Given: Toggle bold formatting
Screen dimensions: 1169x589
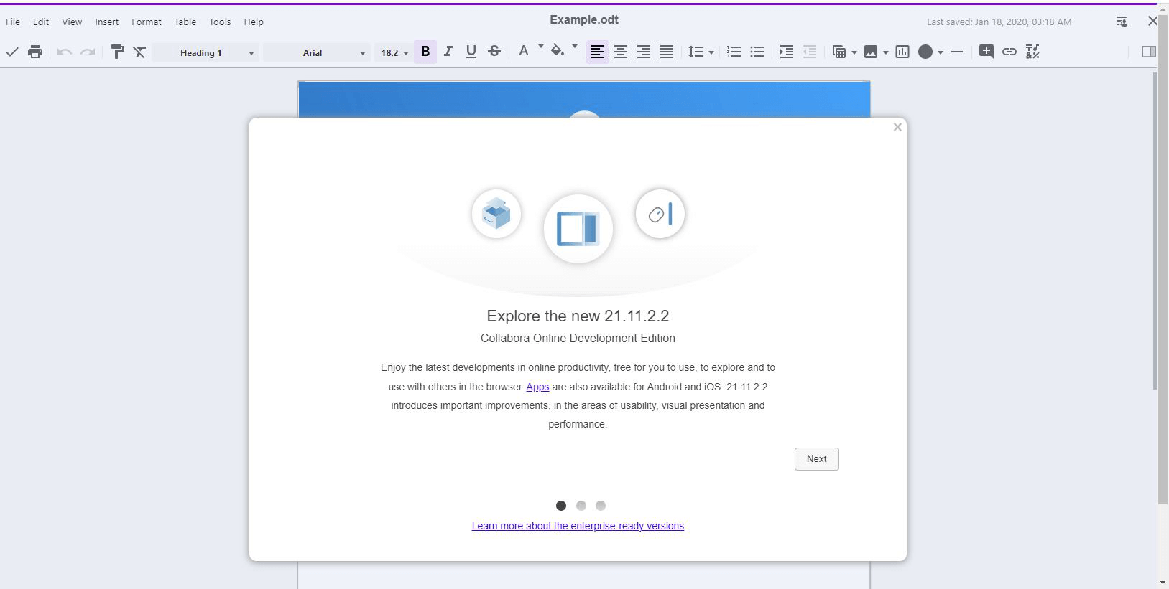Looking at the screenshot, I should [425, 52].
